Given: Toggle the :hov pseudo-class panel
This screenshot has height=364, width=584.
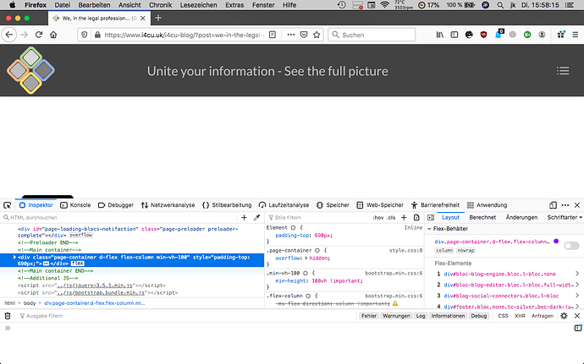Looking at the screenshot, I should (x=377, y=218).
